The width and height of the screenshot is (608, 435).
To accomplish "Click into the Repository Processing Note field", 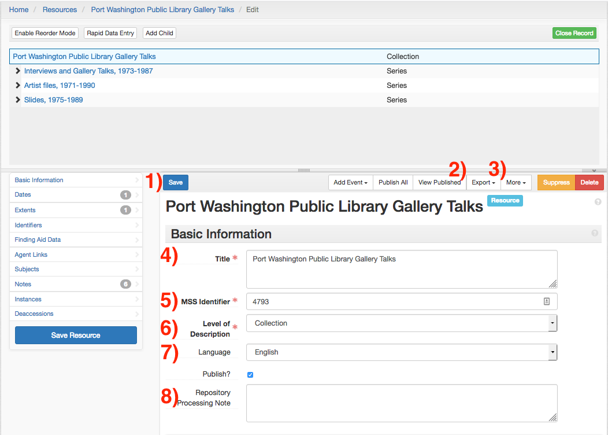I will [x=401, y=403].
